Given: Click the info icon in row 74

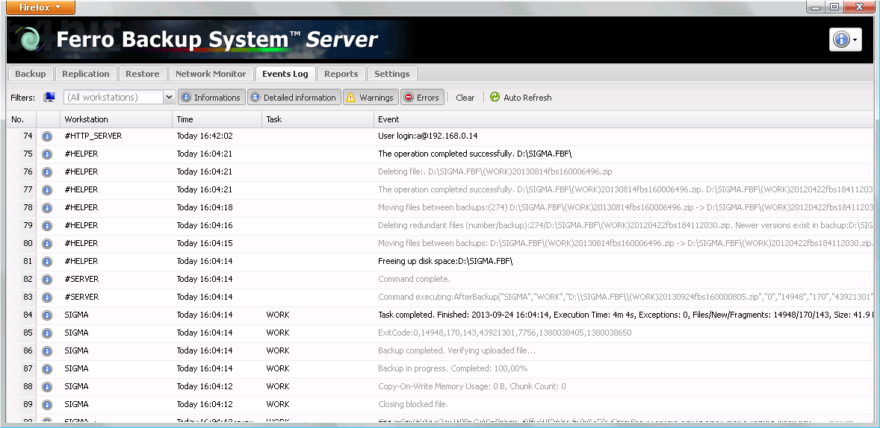Looking at the screenshot, I should point(47,136).
